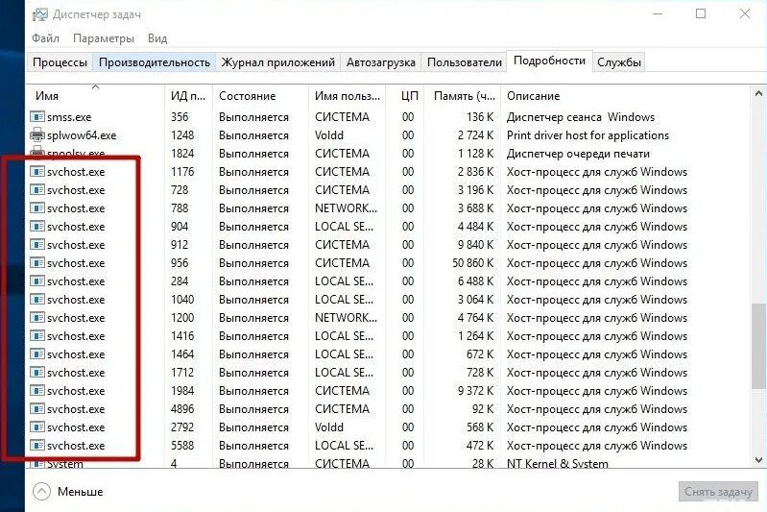
Task: Click memory value 50 860 K
Action: [x=473, y=263]
